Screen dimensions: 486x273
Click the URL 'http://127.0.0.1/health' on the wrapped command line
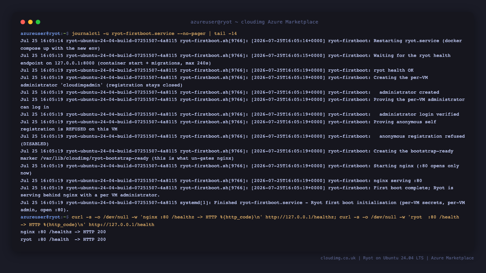[121, 224]
